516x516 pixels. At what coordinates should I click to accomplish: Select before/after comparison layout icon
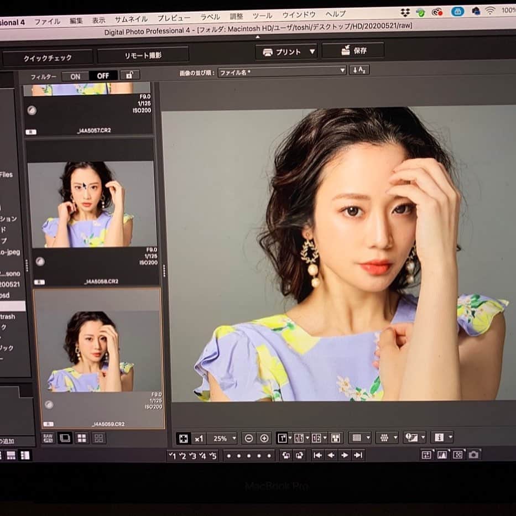tap(299, 438)
